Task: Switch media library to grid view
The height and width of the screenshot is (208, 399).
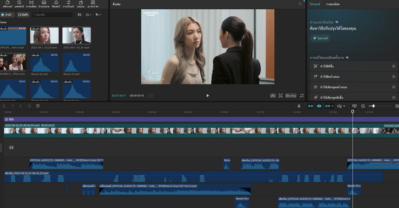Action: tap(79, 15)
